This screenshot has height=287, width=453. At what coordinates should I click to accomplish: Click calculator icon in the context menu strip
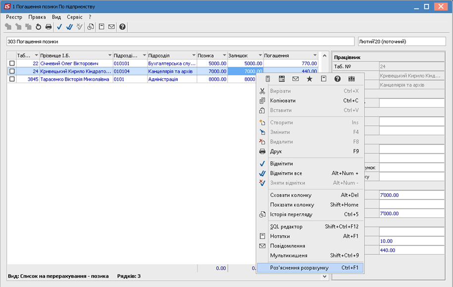(x=268, y=79)
